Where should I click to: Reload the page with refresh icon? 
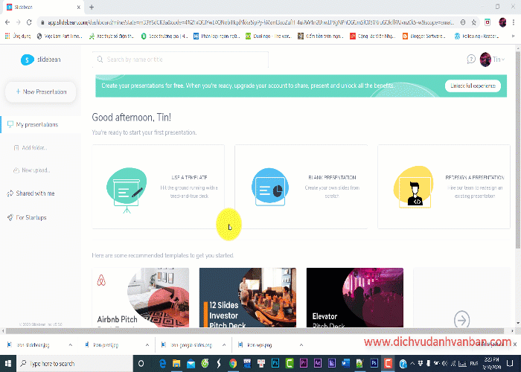(x=29, y=22)
